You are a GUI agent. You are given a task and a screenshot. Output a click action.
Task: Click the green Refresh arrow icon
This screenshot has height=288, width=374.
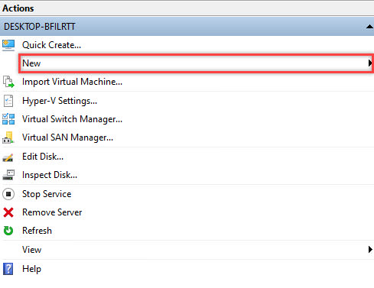point(8,231)
